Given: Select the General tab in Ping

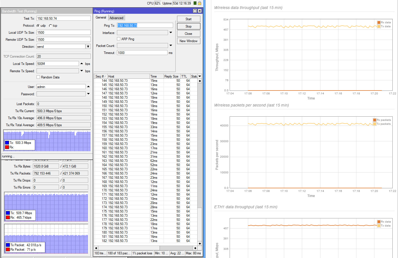Looking at the screenshot, I should [x=101, y=17].
